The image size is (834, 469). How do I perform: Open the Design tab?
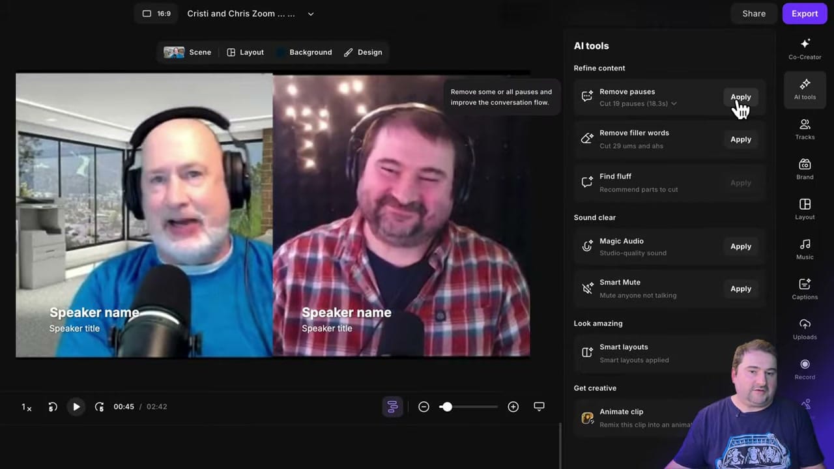pyautogui.click(x=363, y=52)
